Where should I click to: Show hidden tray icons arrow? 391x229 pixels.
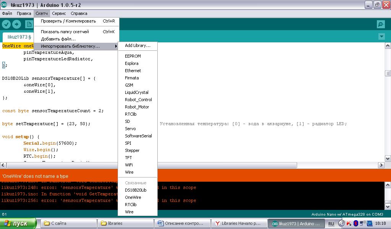[341, 223]
